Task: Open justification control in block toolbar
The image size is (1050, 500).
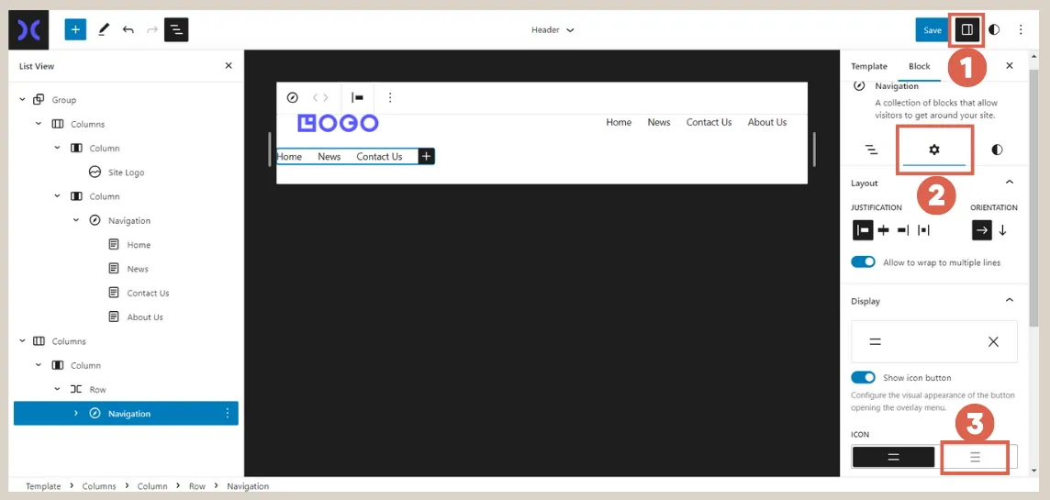Action: pyautogui.click(x=358, y=98)
